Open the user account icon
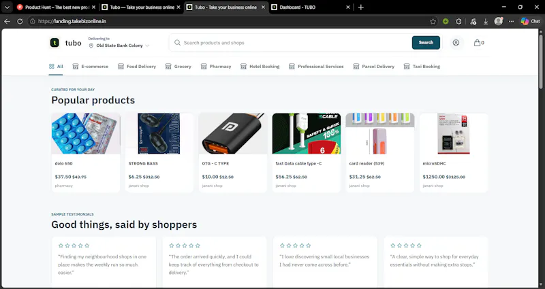The height and width of the screenshot is (289, 545). pos(456,43)
